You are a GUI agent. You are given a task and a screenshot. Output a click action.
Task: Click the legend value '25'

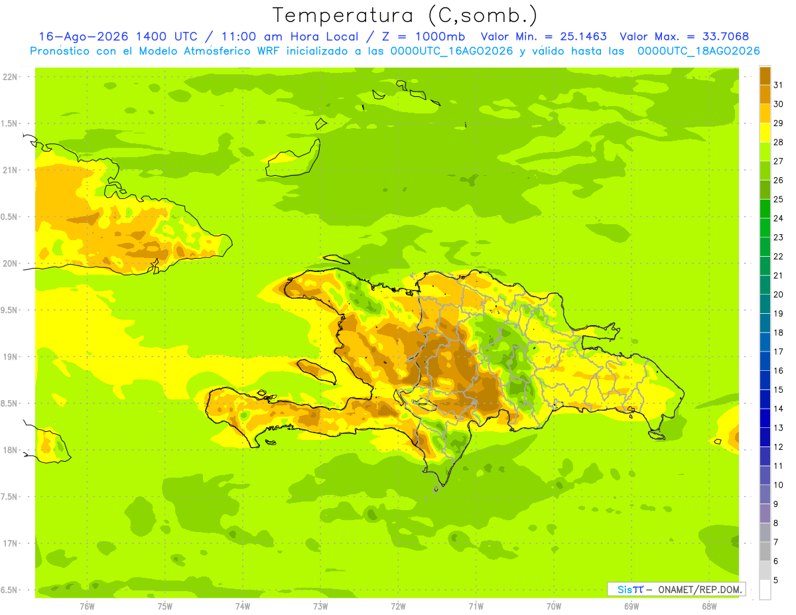[x=779, y=199]
